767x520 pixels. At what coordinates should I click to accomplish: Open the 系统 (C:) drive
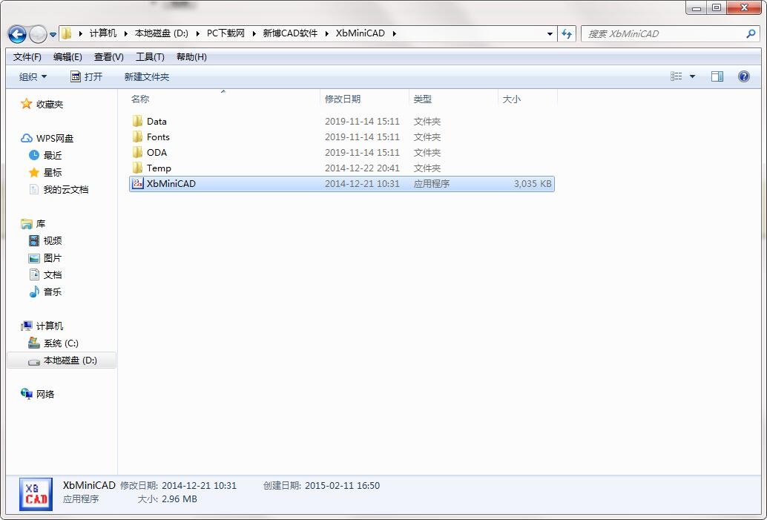pos(61,343)
